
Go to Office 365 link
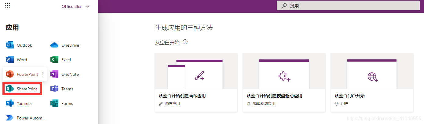[x=71, y=6]
